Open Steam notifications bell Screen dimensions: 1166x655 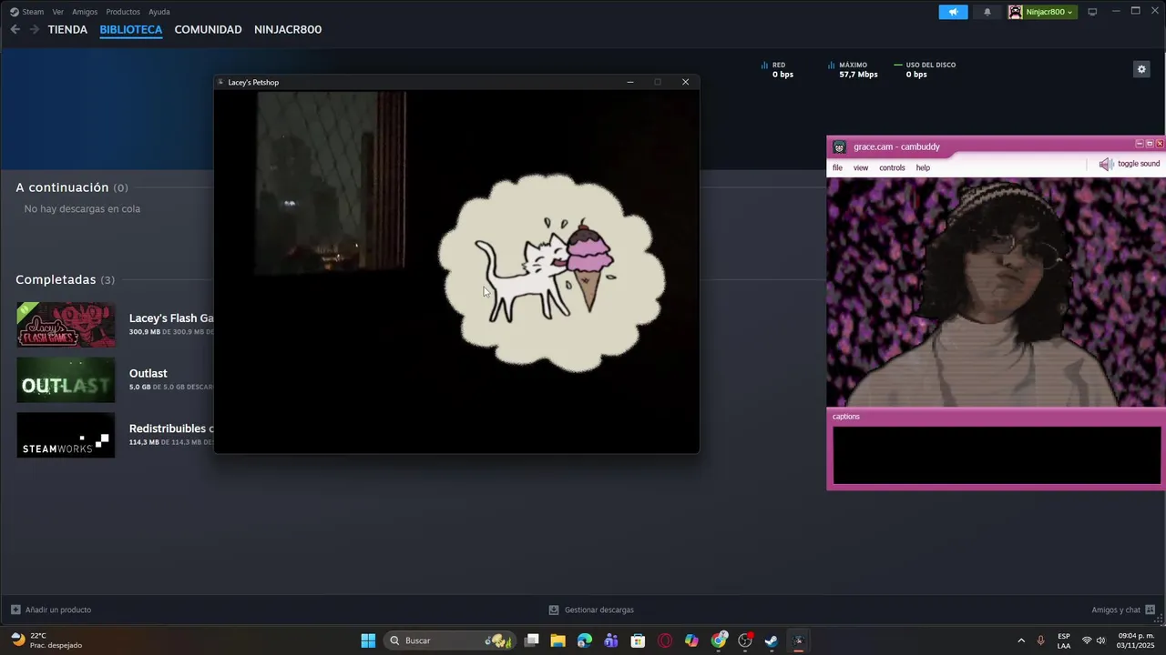click(987, 12)
